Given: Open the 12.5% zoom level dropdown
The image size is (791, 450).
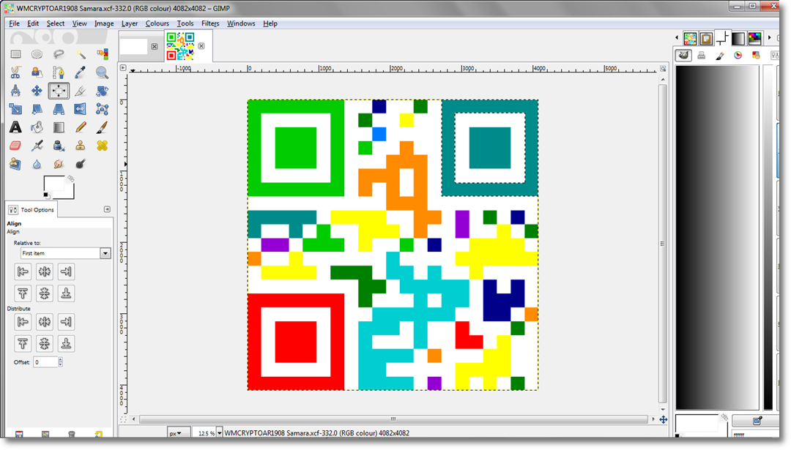Looking at the screenshot, I should click(219, 433).
